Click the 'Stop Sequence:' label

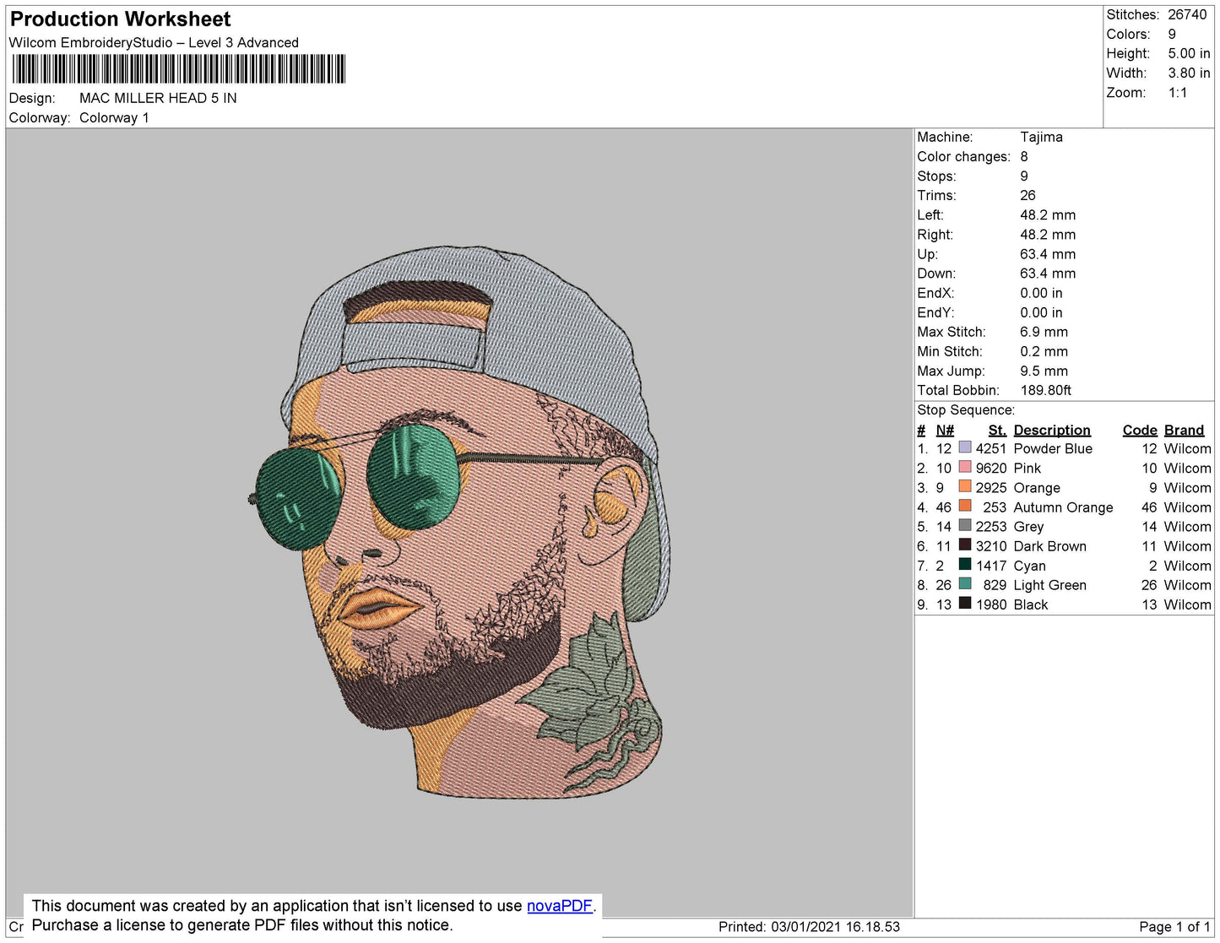pyautogui.click(x=966, y=409)
